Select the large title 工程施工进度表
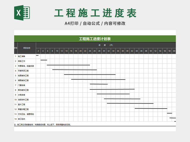This screenshot has width=190, height=142. click(95, 13)
